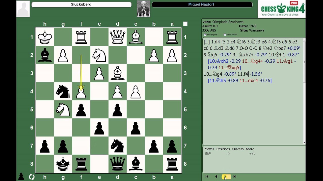This screenshot has width=323, height=181.
Task: Flip the board with the rotate icon
Action: [x=32, y=177]
